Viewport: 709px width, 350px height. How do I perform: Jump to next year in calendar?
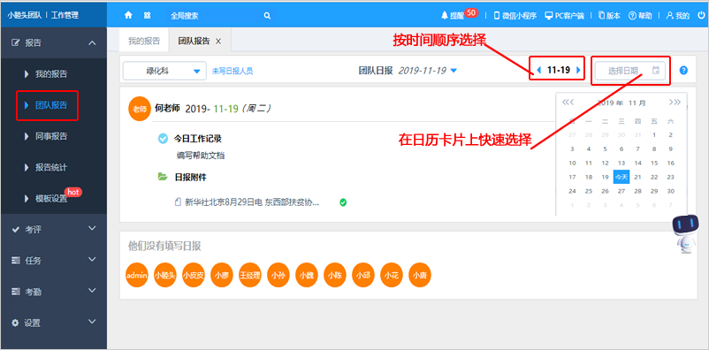point(675,103)
